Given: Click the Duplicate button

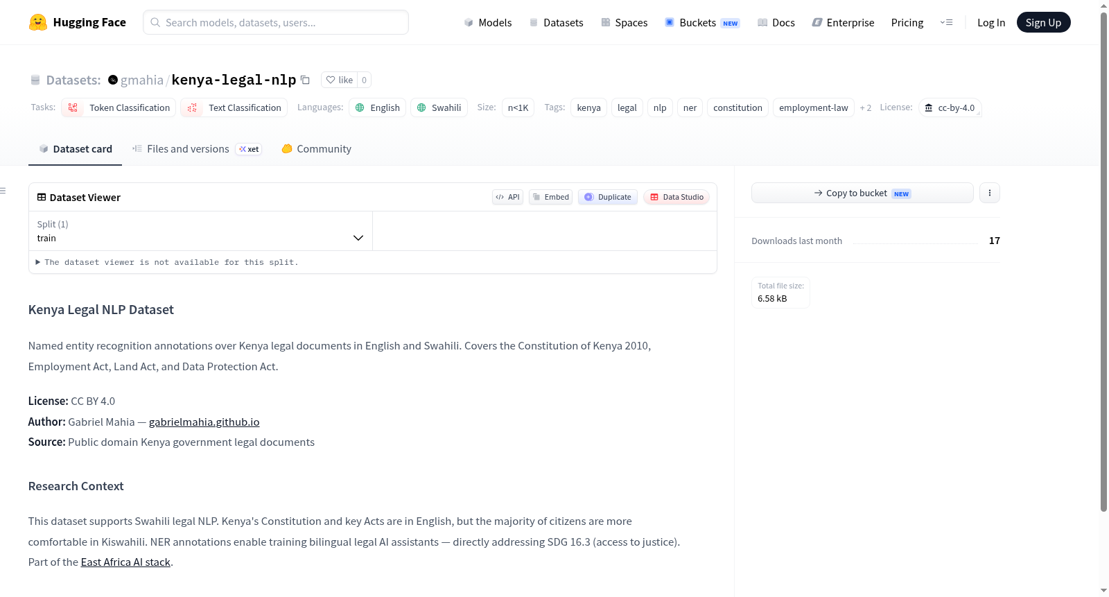Looking at the screenshot, I should pos(608,197).
